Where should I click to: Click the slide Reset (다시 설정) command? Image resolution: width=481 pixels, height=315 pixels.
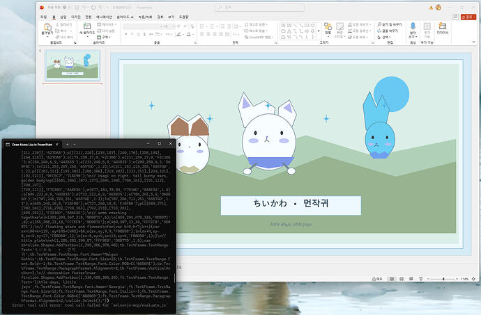pos(106,31)
